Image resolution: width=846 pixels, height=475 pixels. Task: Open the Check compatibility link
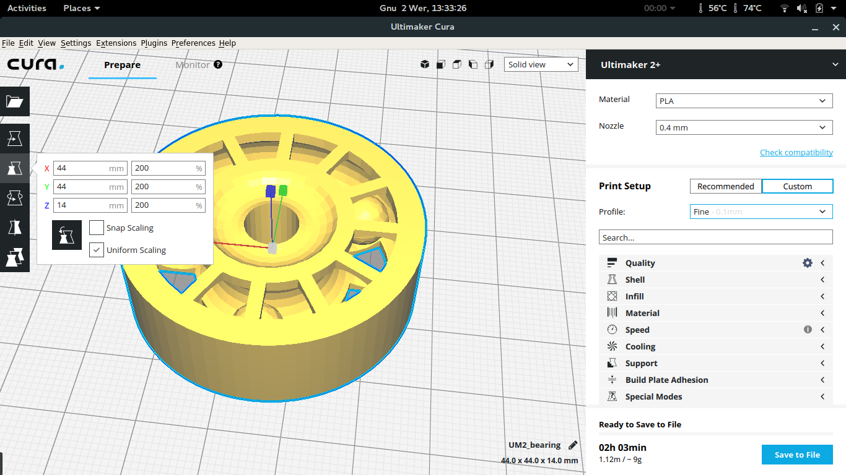(796, 152)
